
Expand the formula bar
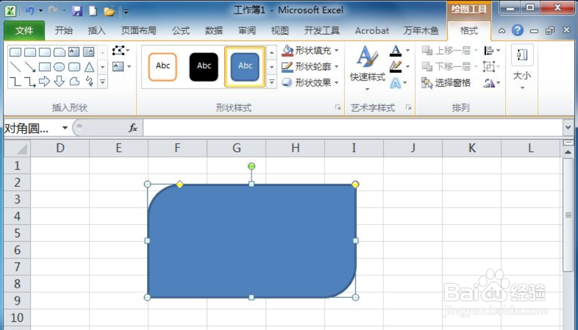click(568, 128)
